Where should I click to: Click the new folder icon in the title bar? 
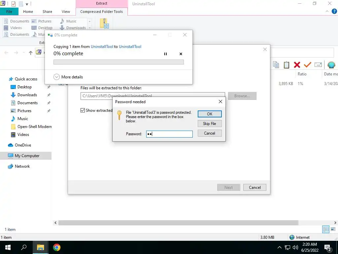(21, 4)
